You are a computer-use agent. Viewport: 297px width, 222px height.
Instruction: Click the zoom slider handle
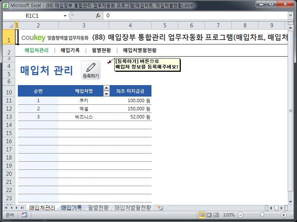tap(262, 215)
